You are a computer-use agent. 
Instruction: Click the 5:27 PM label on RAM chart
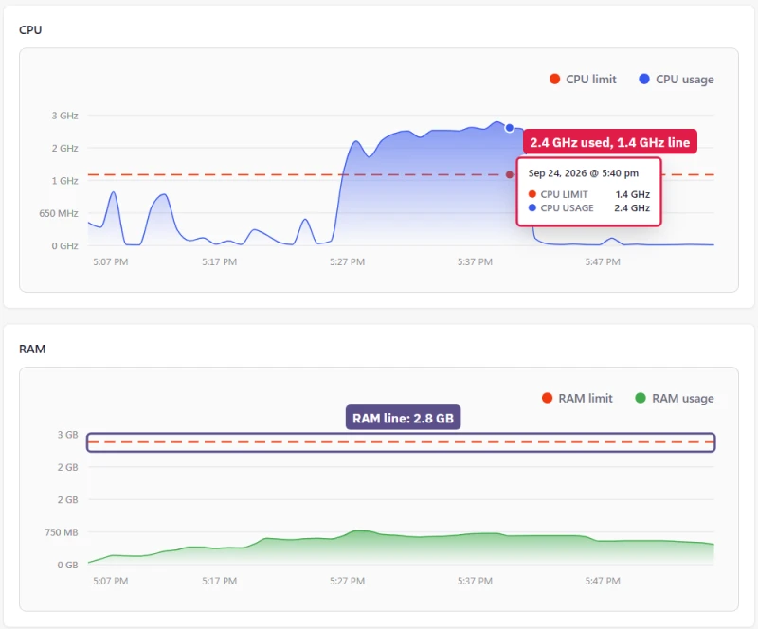tap(347, 581)
